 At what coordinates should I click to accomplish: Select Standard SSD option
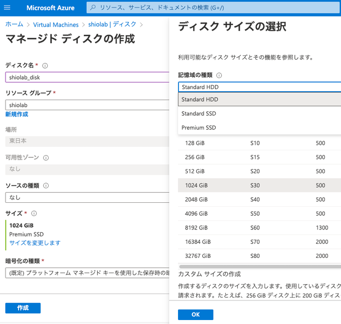click(x=259, y=114)
